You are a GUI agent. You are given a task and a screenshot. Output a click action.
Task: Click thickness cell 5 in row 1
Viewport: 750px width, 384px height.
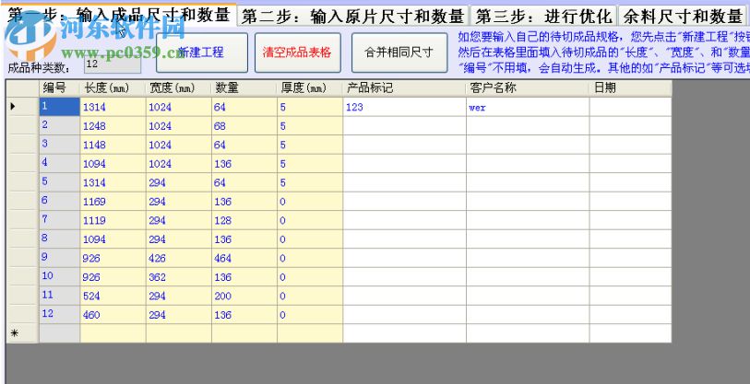(310, 107)
